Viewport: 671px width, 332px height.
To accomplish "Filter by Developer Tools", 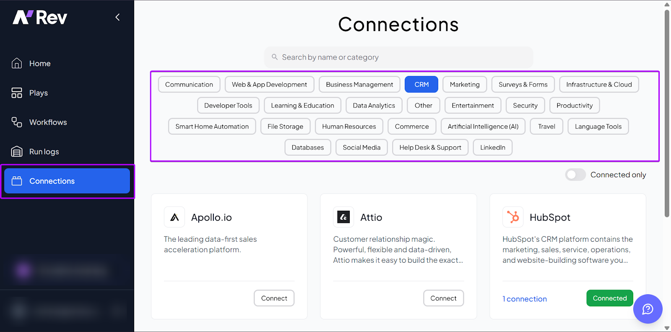I will point(228,105).
